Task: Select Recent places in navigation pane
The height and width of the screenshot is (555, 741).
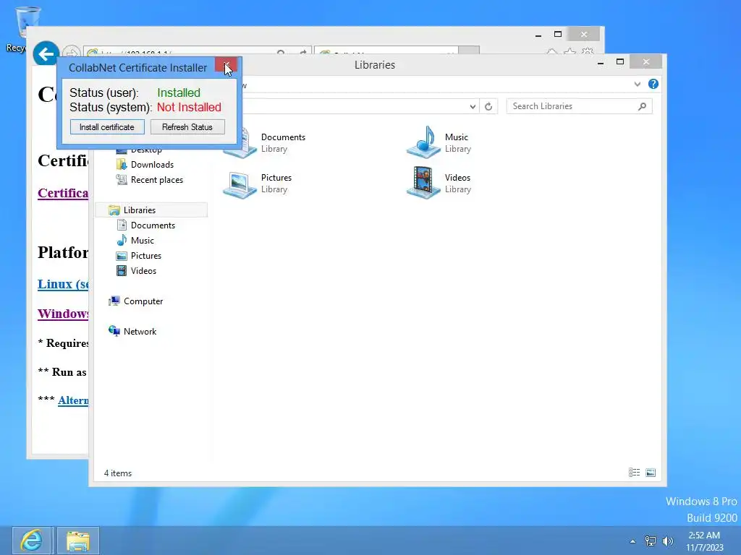Action: click(x=157, y=180)
